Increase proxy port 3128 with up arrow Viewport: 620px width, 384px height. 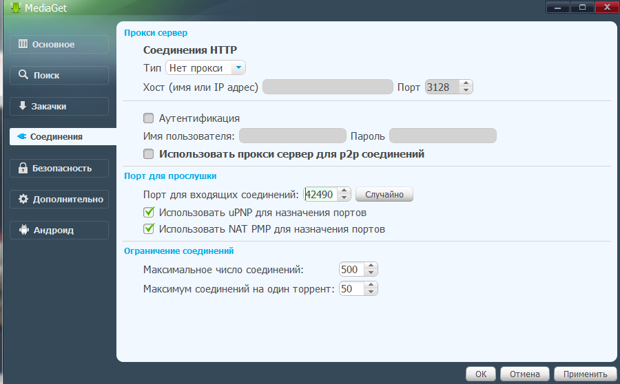pos(466,83)
